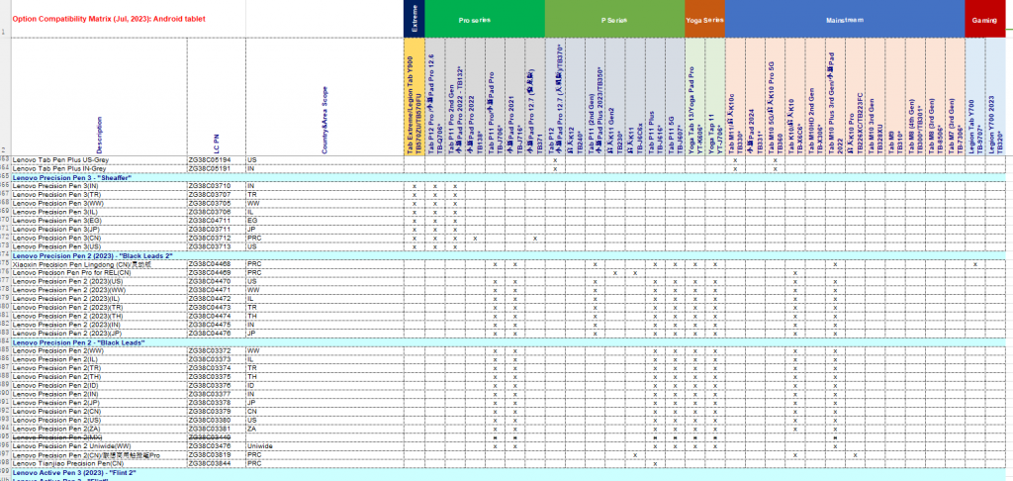Click the "Uniwide" scope cell

[x=324, y=446]
